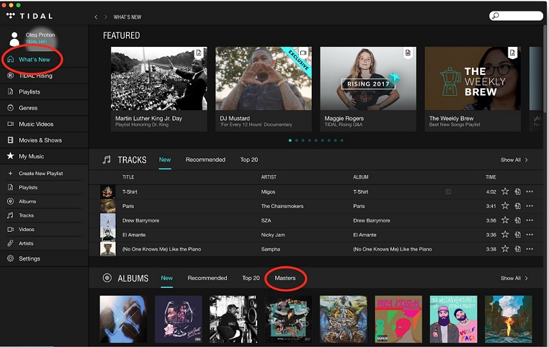Click explicit badge on T-Shirt row
549x347 pixels.
tap(448, 192)
